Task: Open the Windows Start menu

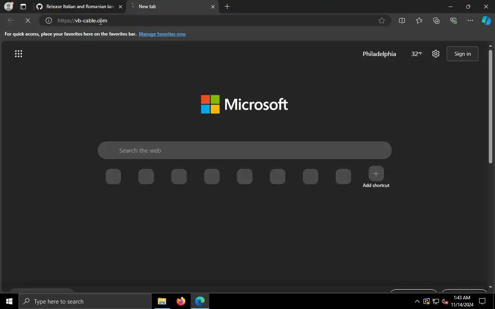Action: pyautogui.click(x=9, y=301)
